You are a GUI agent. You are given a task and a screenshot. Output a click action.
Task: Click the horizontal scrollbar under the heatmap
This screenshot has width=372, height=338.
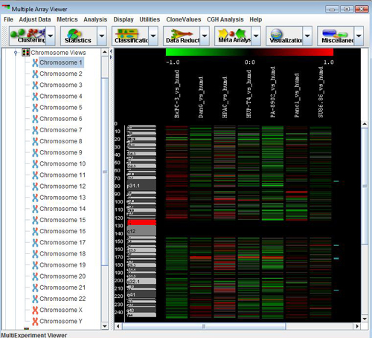[x=204, y=326]
